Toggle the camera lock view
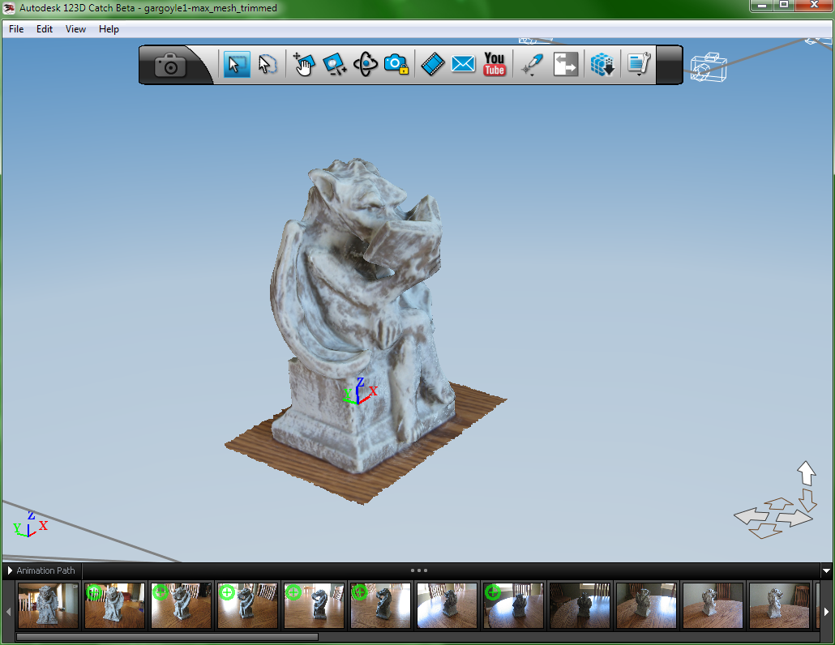Viewport: 835px width, 645px height. coord(396,64)
